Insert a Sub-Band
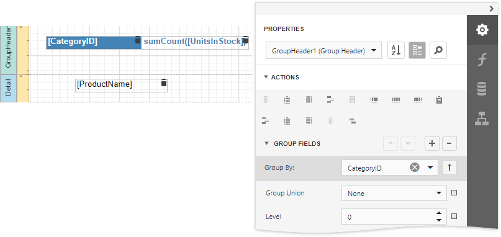Viewport: 501px width, 237px height. 353,121
